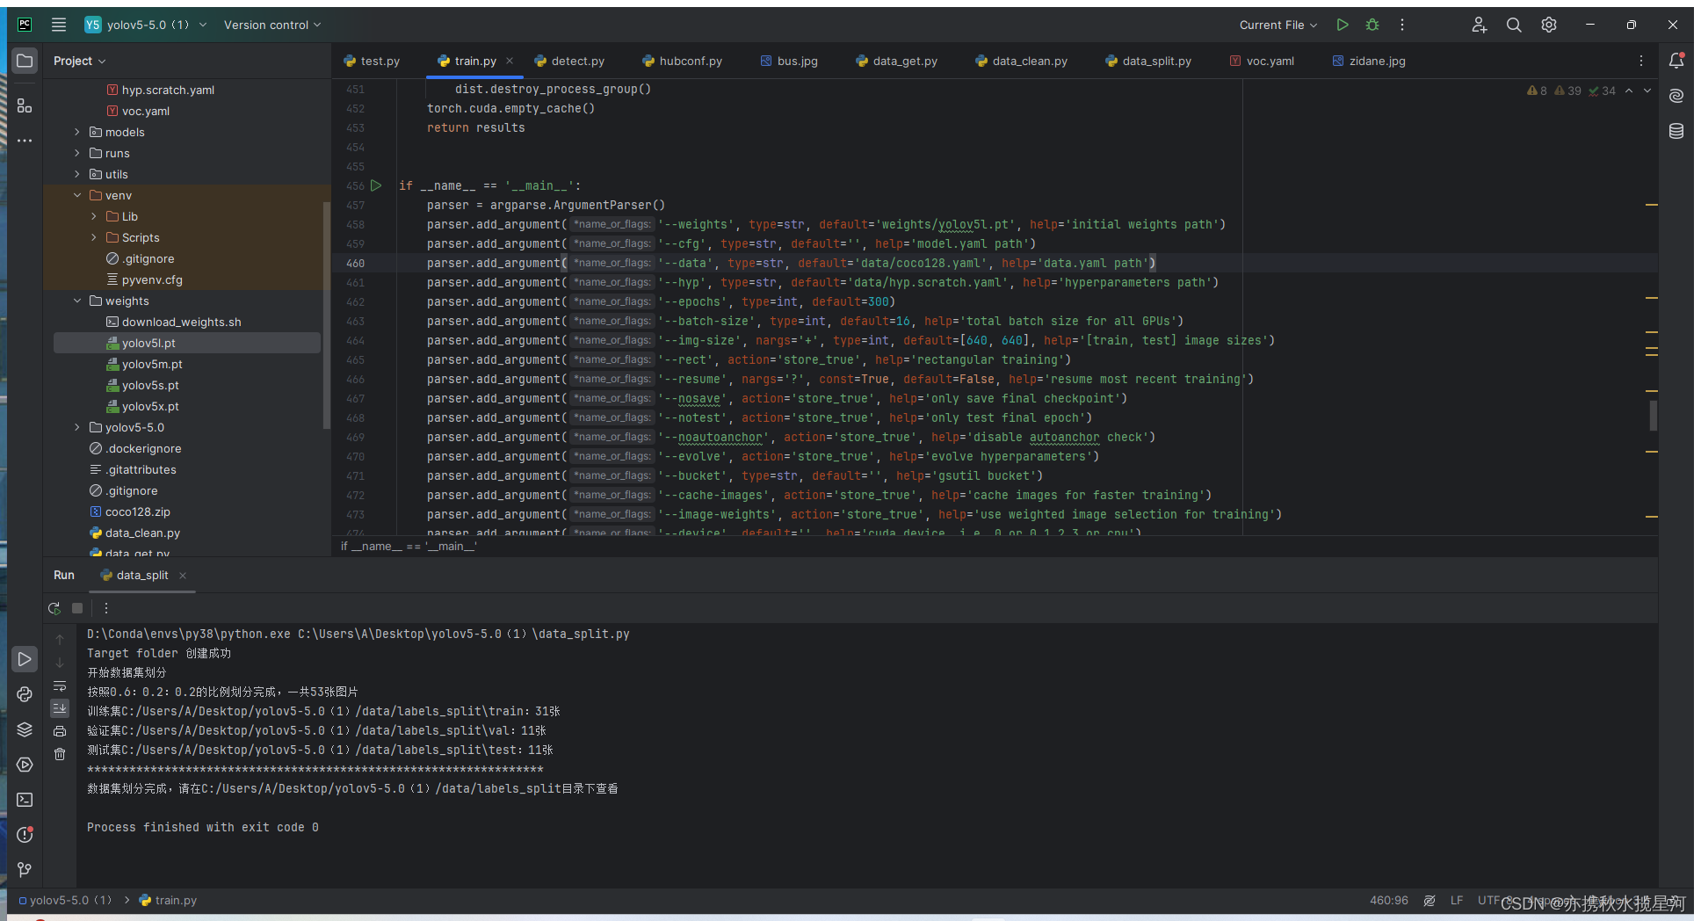Open the Run tool window icon
This screenshot has height=921, width=1701.
click(25, 659)
